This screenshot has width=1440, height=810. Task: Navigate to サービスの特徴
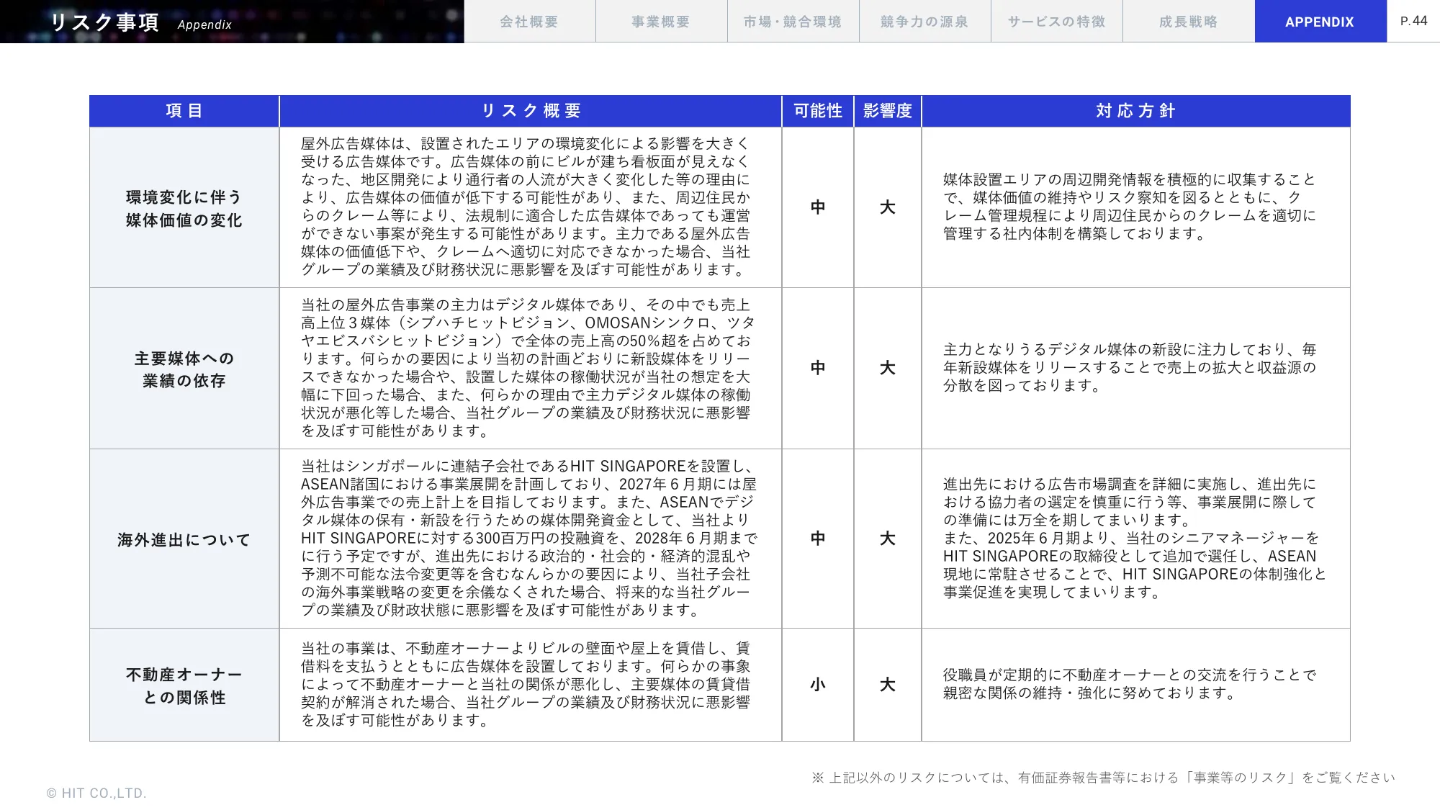click(x=1057, y=21)
